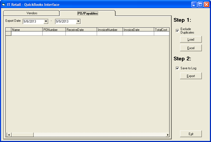Switch to the Vendors tab

[31, 13]
